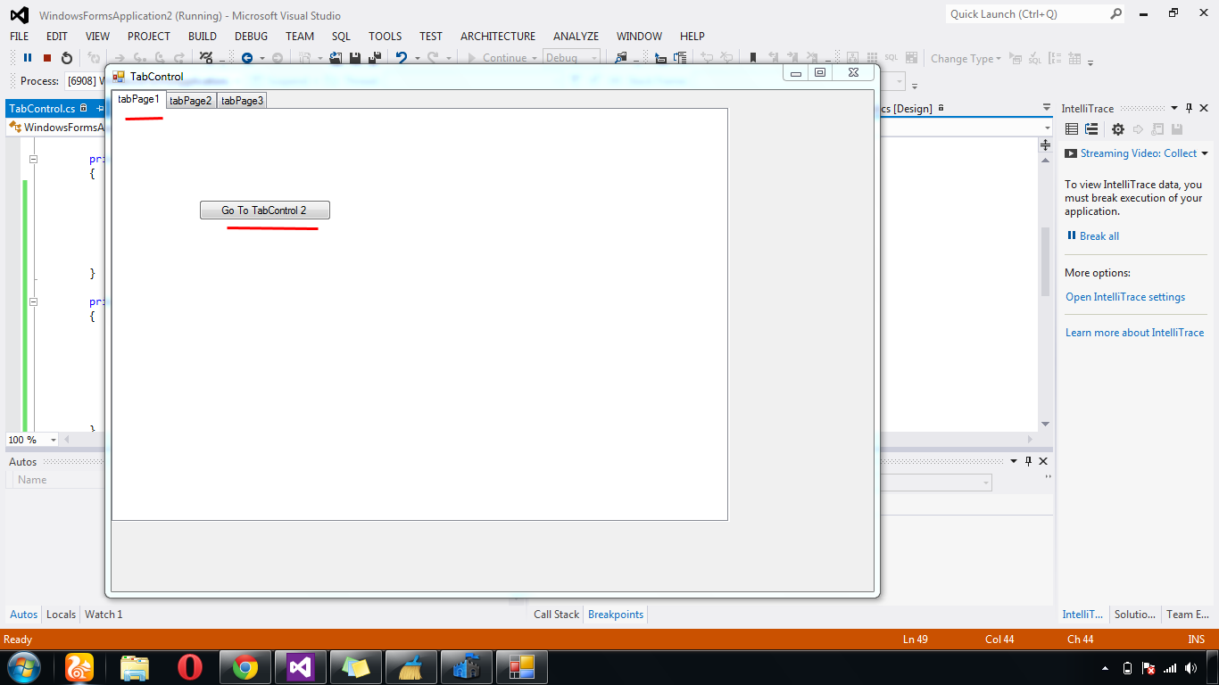Click the Restart debugging icon

(x=67, y=58)
